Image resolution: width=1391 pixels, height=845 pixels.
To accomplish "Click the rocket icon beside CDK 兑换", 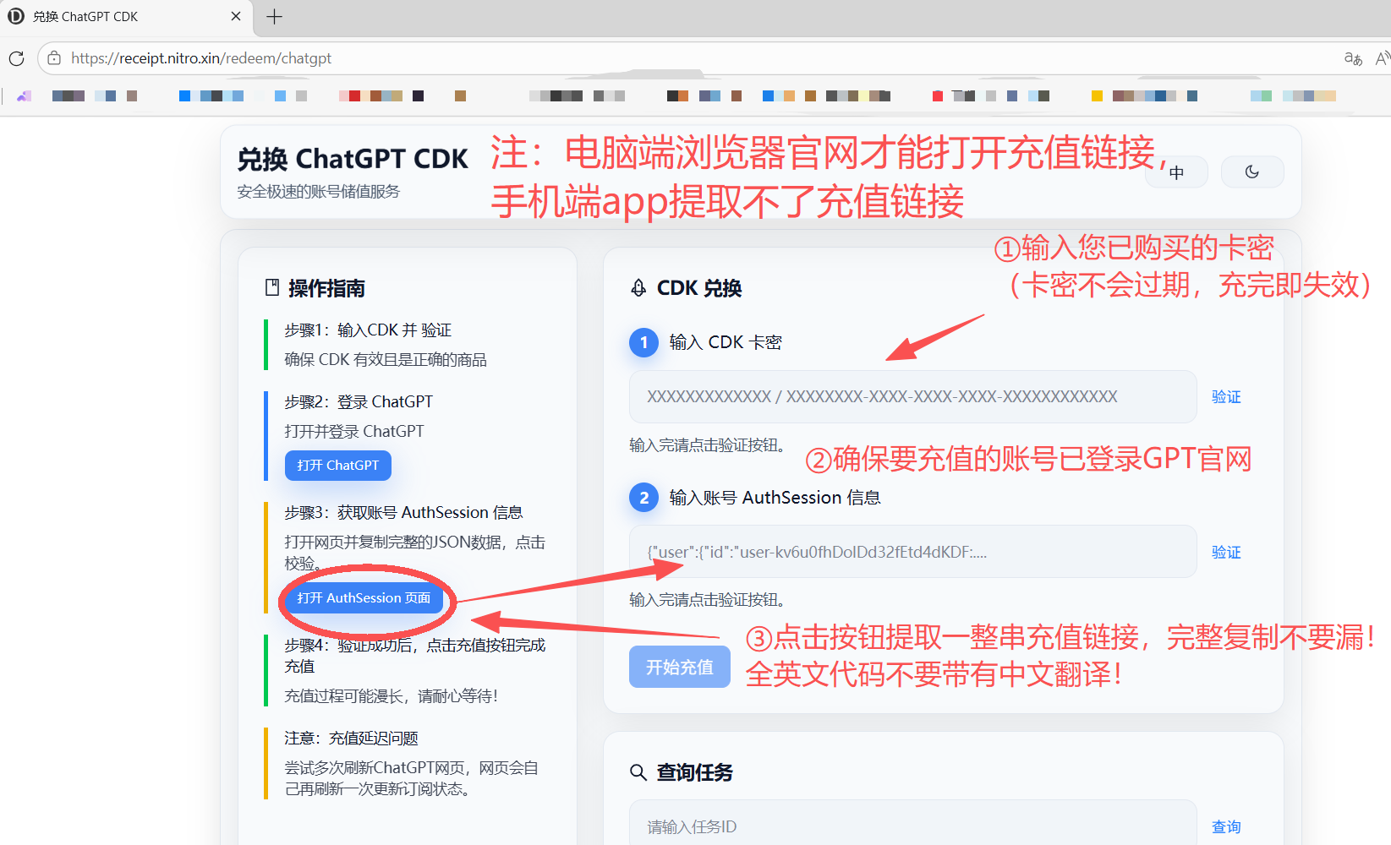I will click(638, 288).
